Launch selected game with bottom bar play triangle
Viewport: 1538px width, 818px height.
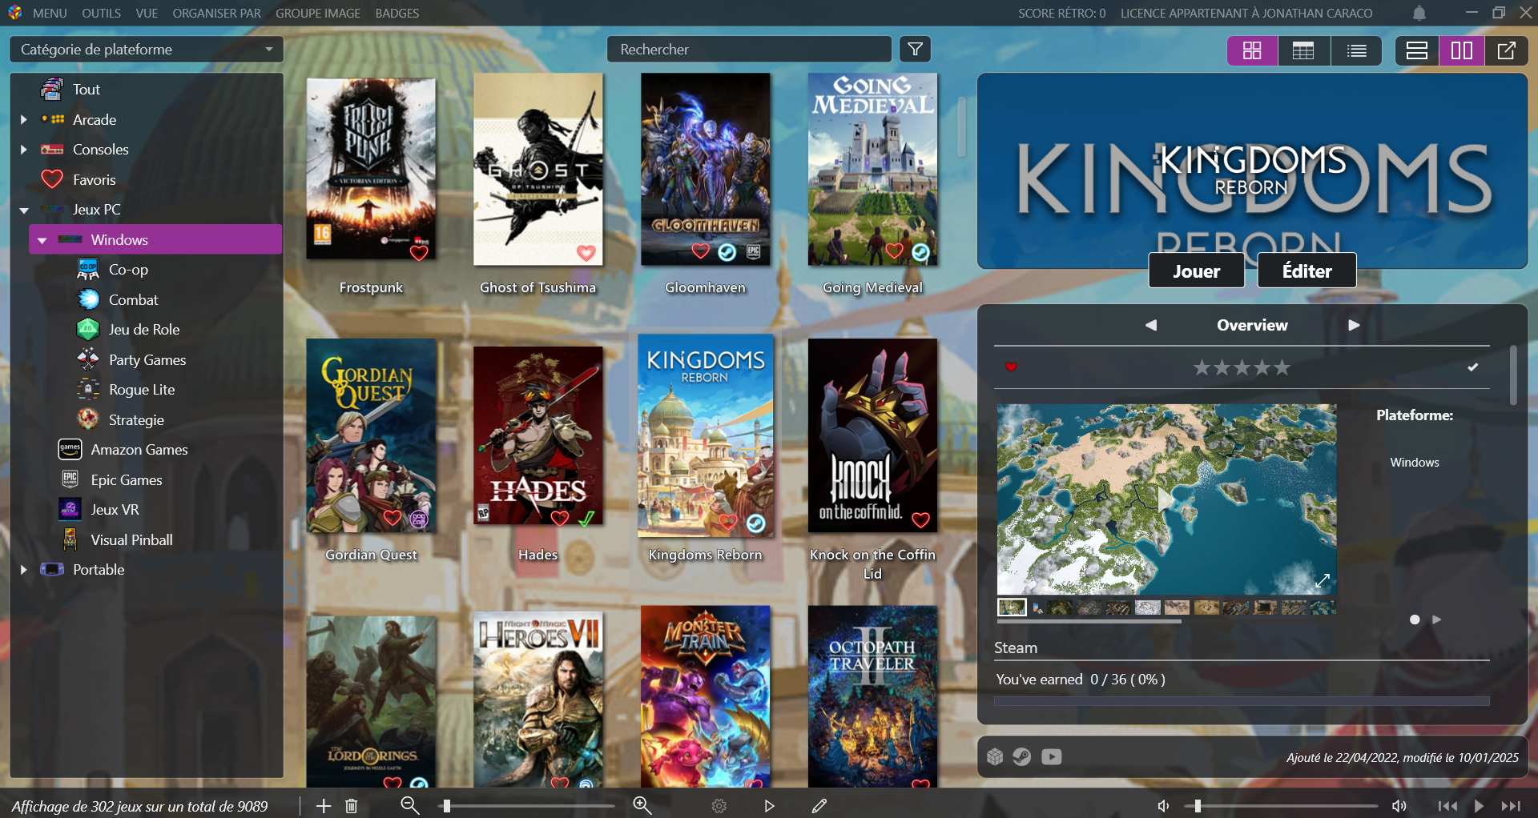point(769,806)
